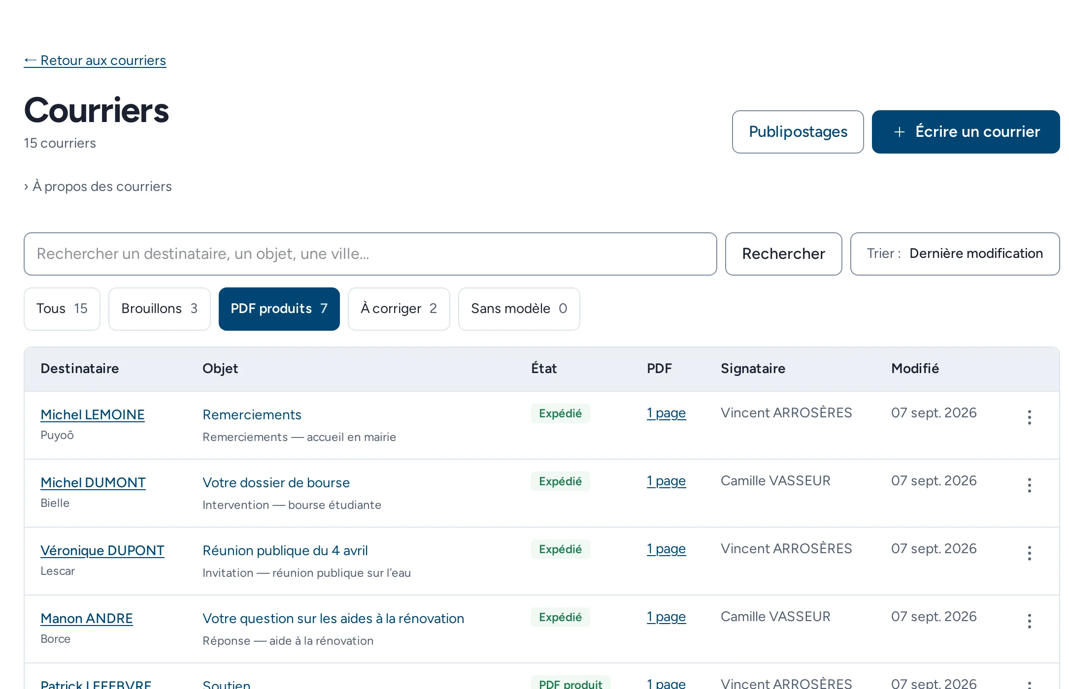Open the aides à la rénovation letter

click(x=333, y=619)
